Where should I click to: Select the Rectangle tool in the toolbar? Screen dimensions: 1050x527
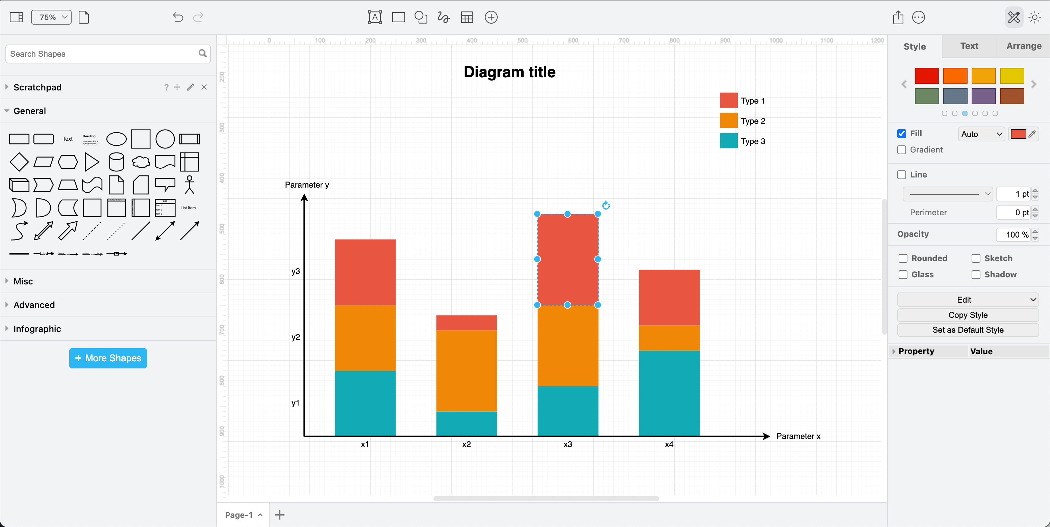pyautogui.click(x=398, y=17)
